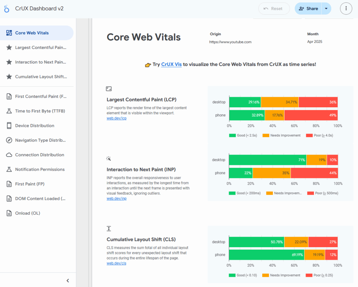
Task: Click the star icon beside Largest Contentful Paint
Action: (x=9, y=48)
